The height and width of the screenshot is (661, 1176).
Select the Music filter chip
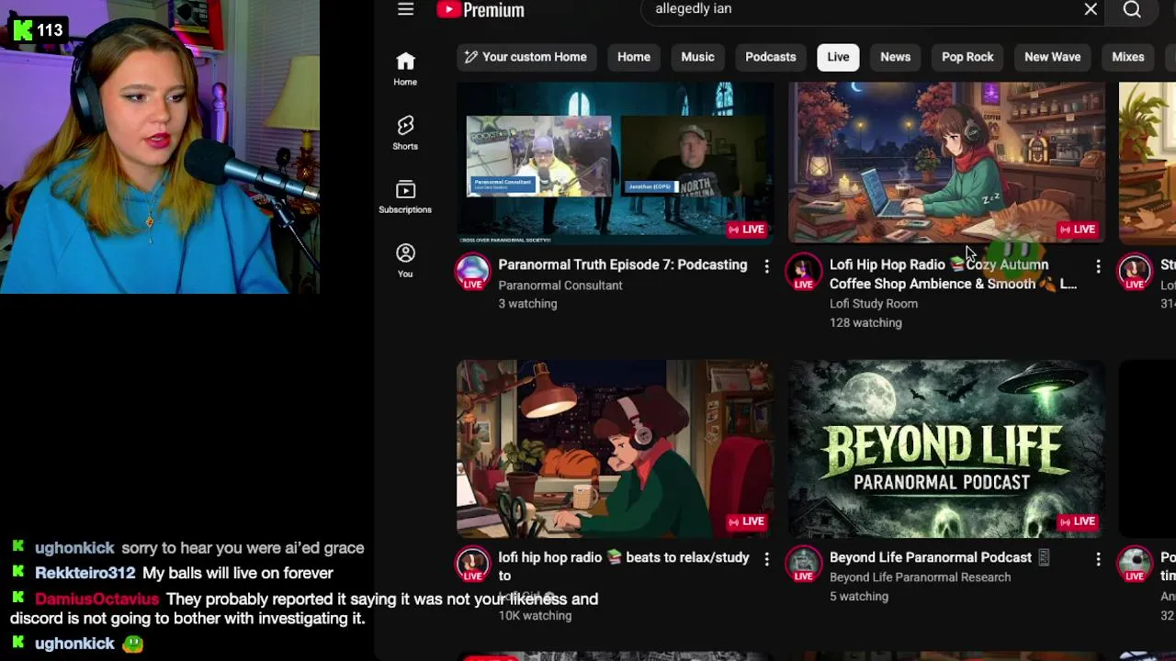point(697,57)
